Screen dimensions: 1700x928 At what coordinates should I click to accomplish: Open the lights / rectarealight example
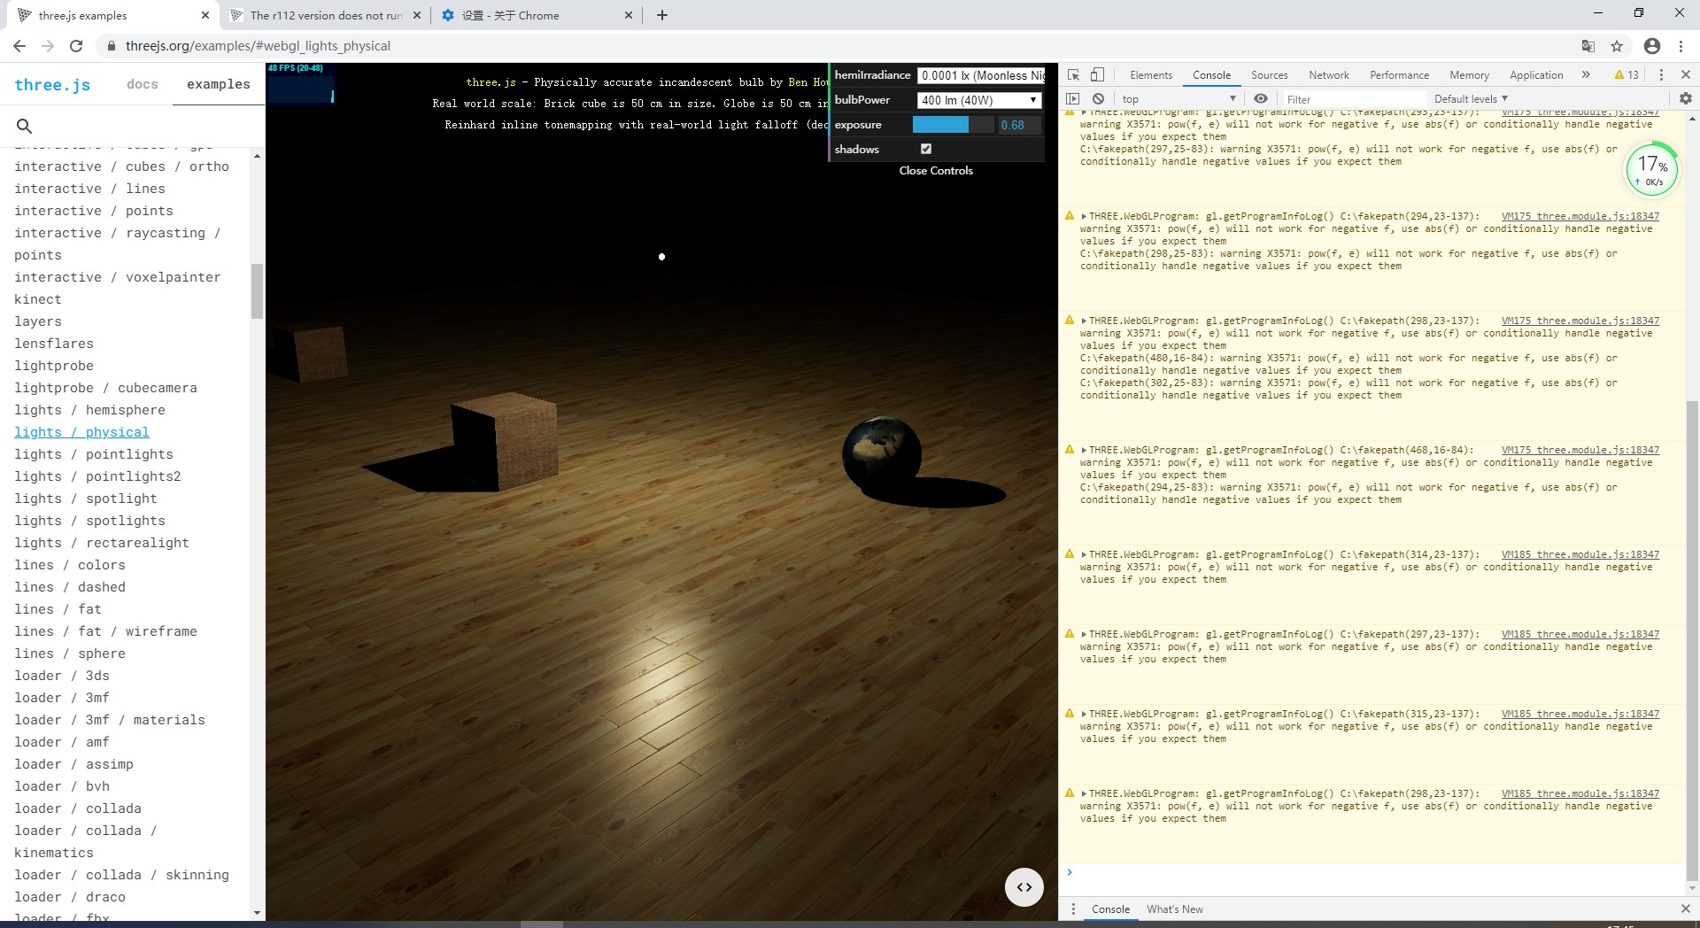(x=102, y=543)
